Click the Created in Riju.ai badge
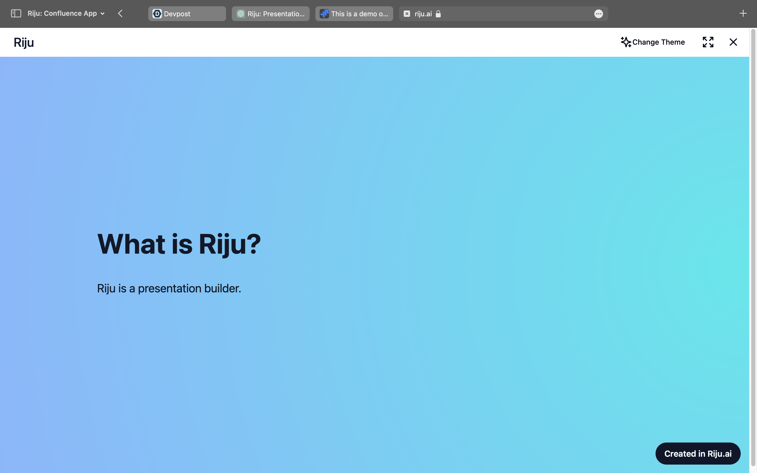 (x=698, y=453)
